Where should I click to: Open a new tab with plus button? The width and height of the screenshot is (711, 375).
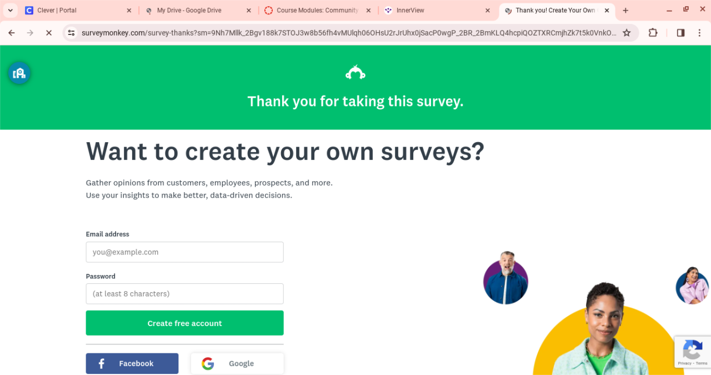click(x=625, y=11)
